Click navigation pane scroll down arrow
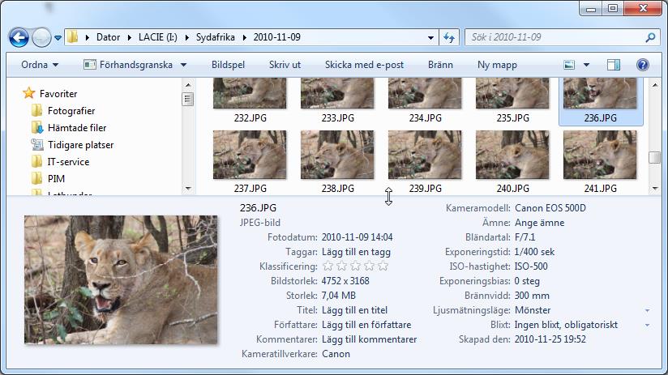The height and width of the screenshot is (375, 668). coord(188,188)
